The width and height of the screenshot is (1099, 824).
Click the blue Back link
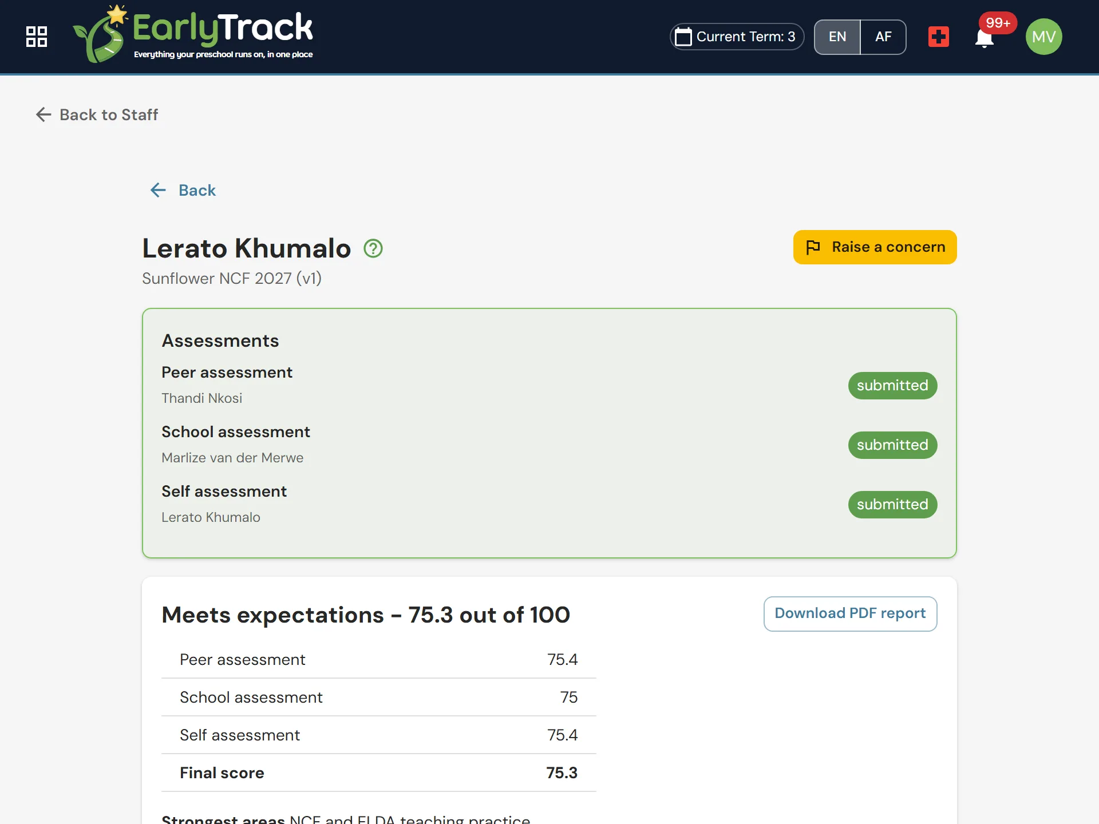pyautogui.click(x=183, y=190)
